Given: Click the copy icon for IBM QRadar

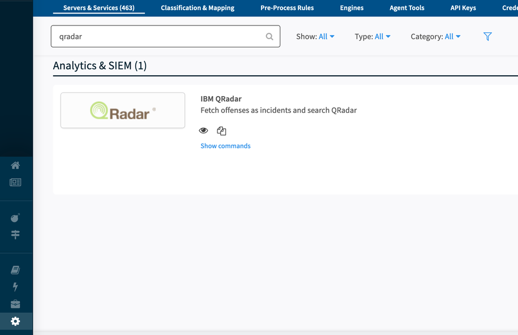Looking at the screenshot, I should coord(221,131).
